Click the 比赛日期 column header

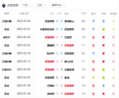[24, 14]
